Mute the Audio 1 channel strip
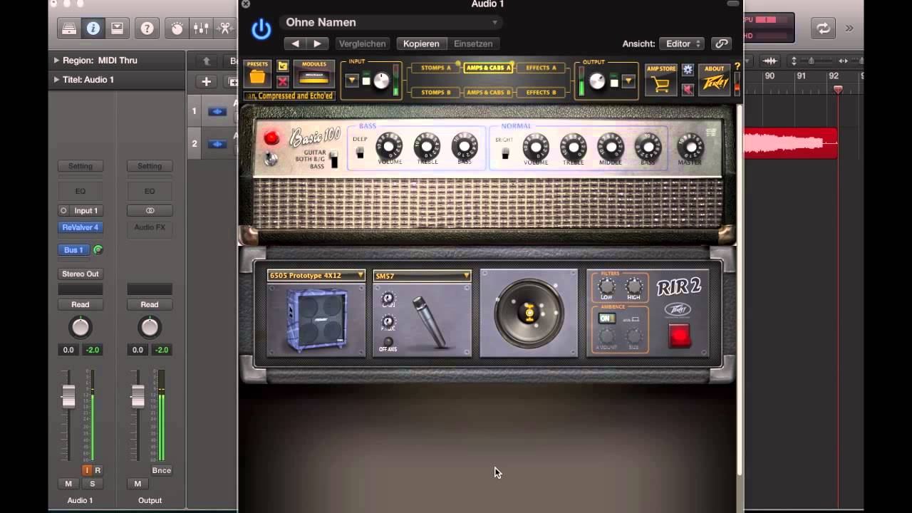Screen dimensions: 912x513 point(68,484)
